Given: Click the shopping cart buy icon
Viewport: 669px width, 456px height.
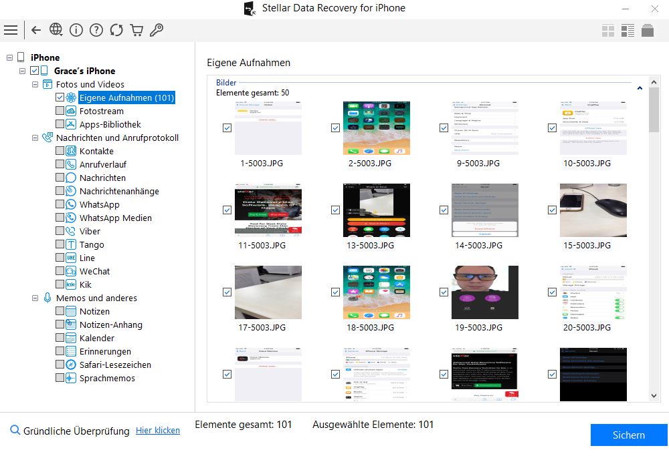Looking at the screenshot, I should (x=136, y=30).
